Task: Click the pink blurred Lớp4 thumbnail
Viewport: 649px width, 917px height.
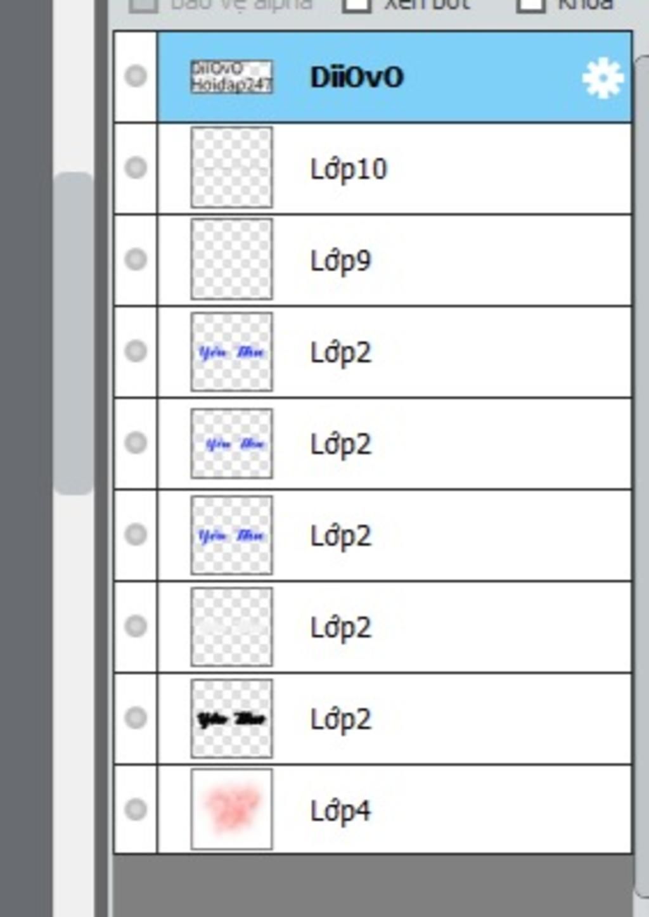Action: tap(232, 809)
